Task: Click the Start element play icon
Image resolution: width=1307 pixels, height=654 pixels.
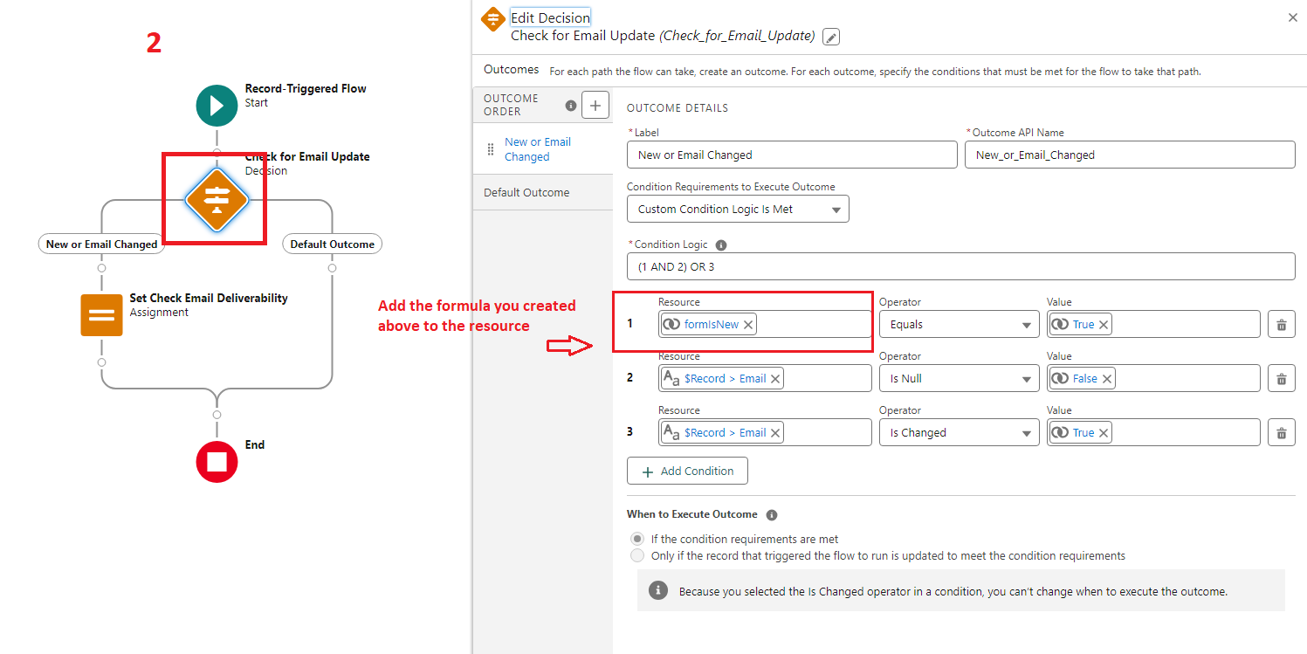Action: [217, 106]
